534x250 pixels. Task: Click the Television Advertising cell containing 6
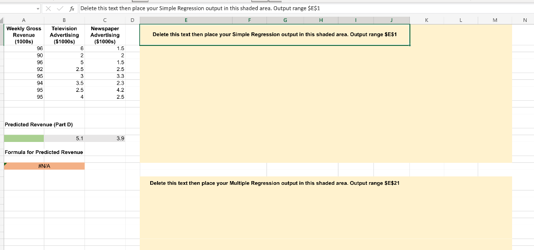tap(64, 49)
